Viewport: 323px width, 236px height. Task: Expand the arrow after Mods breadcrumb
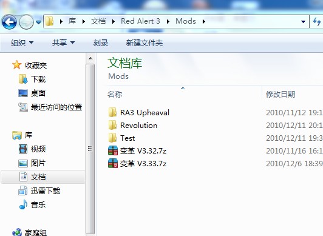pyautogui.click(x=204, y=21)
